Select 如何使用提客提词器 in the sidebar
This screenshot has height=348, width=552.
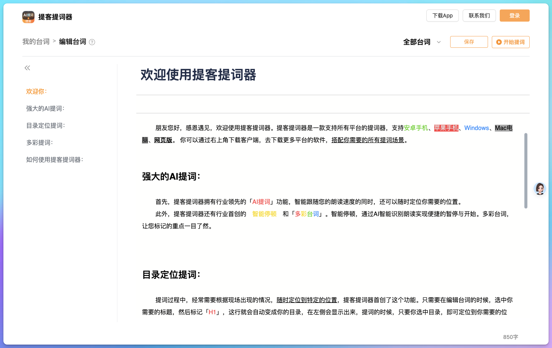click(55, 160)
